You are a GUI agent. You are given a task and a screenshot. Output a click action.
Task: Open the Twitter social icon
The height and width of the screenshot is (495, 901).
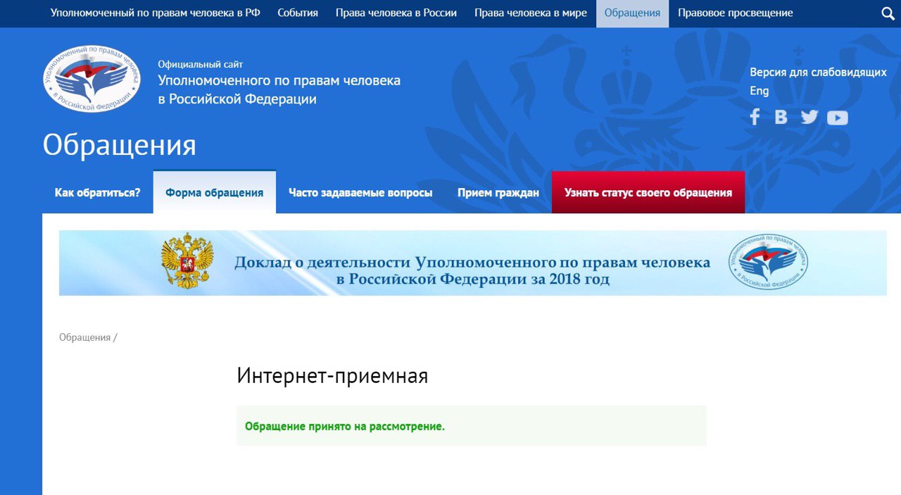(x=809, y=117)
